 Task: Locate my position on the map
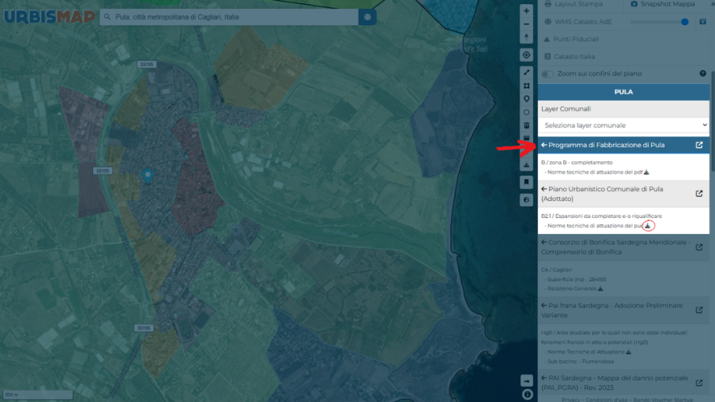click(x=526, y=56)
